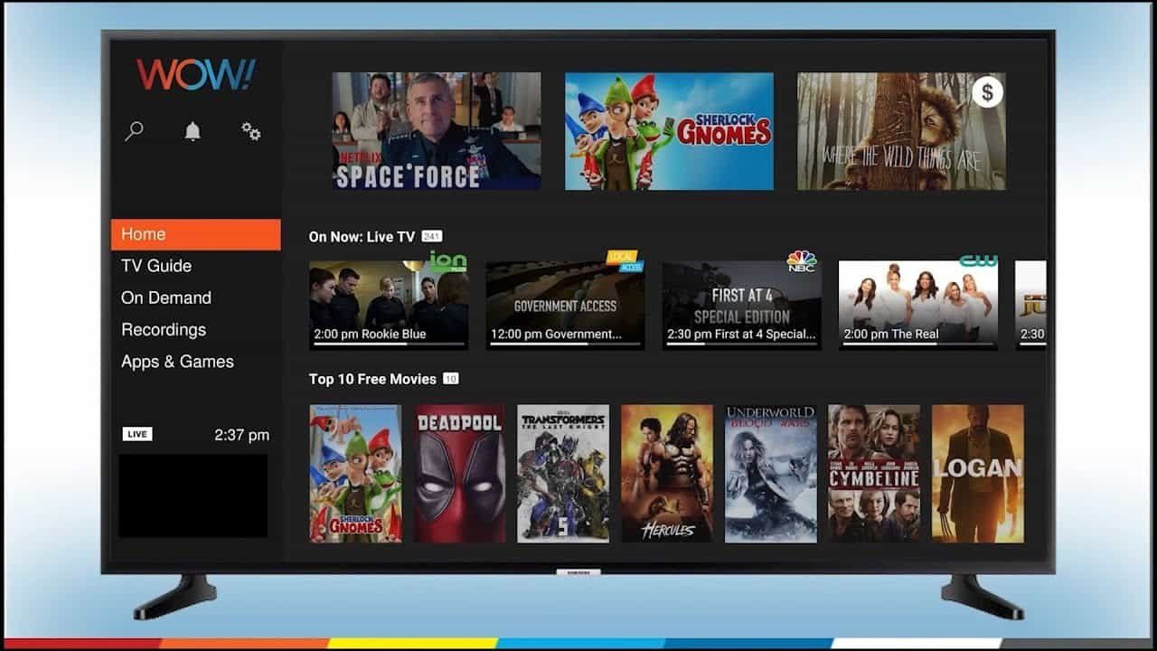Click the LIVE indicator badge
1157x651 pixels.
pos(137,434)
